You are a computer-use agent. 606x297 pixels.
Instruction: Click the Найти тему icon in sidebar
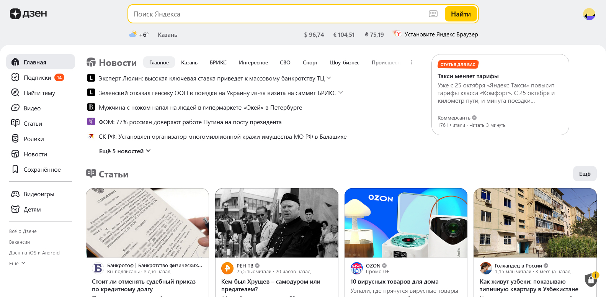[x=15, y=93]
